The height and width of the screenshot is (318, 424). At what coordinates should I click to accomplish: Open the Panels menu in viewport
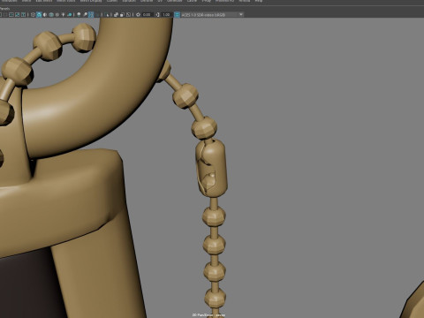[4, 9]
